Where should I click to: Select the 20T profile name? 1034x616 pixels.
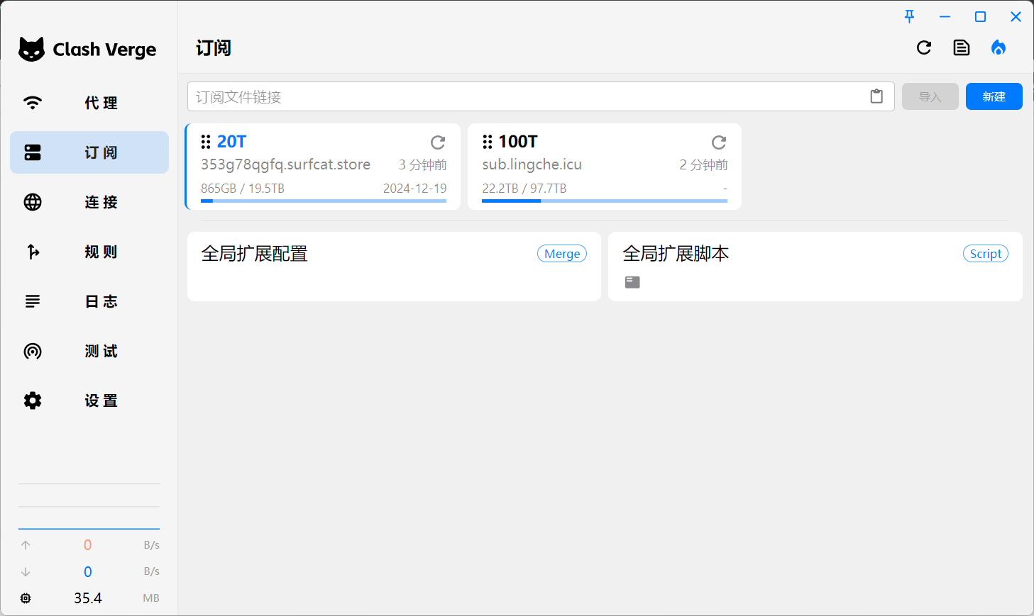pos(232,142)
